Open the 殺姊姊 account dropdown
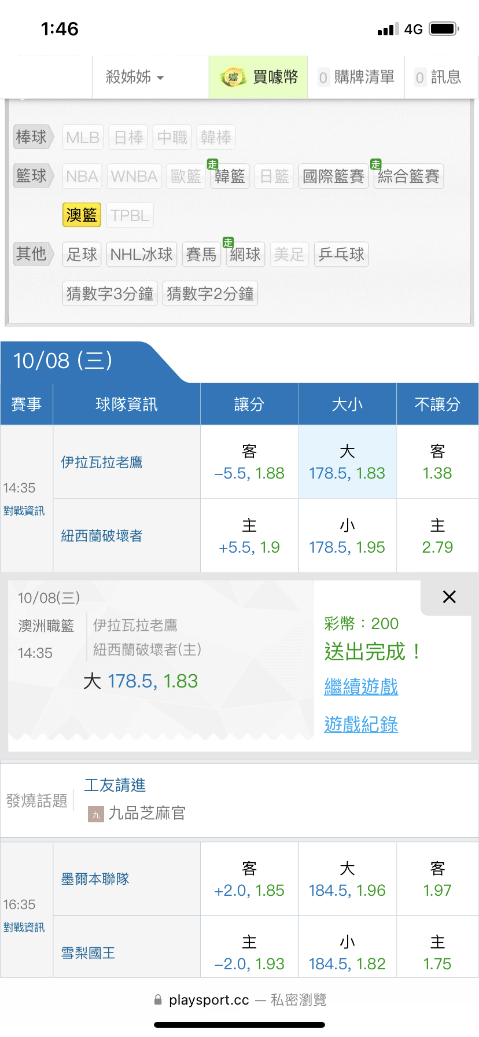This screenshot has width=479, height=1037. click(x=135, y=77)
